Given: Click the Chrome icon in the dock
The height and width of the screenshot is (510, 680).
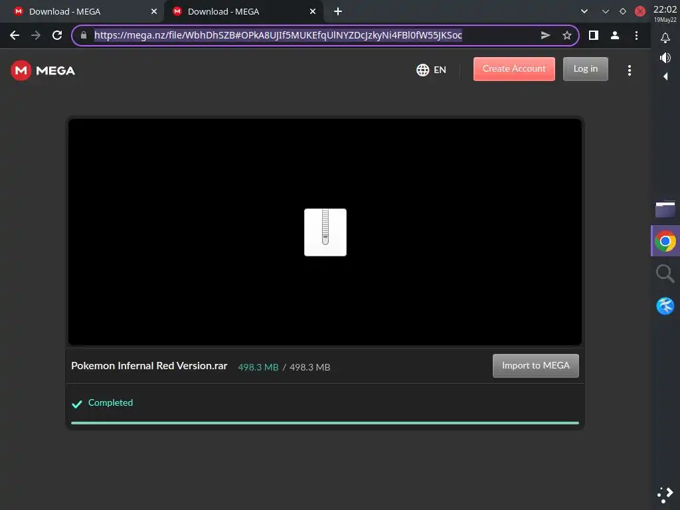Looking at the screenshot, I should (x=665, y=241).
